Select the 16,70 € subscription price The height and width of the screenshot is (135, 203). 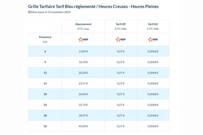pos(83,62)
